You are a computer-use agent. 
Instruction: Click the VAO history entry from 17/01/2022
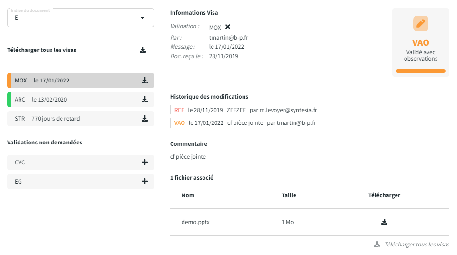245,123
